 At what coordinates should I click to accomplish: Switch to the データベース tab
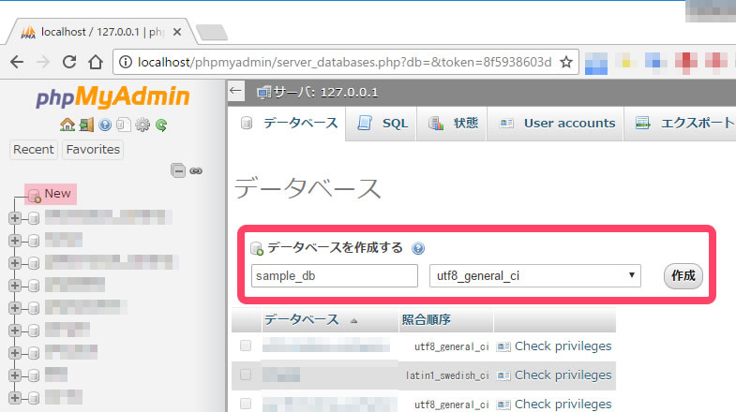pos(287,124)
